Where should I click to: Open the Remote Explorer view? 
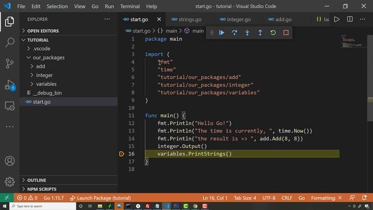click(9, 106)
